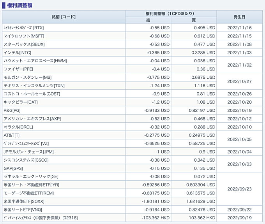Image resolution: width=265 pixels, height=224 pixels.
Task: Select the キャタピラー[CAT] row name
Action: click(x=21, y=102)
